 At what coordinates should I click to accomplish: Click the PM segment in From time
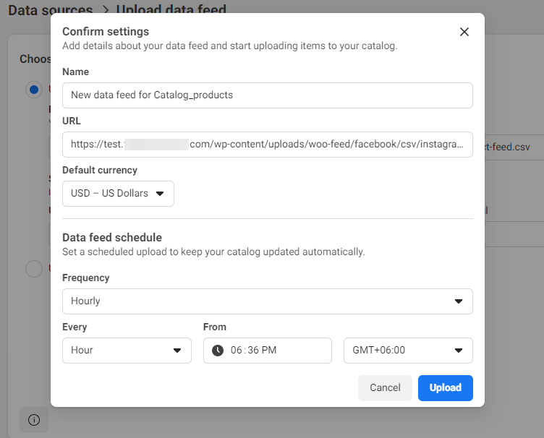coord(268,351)
